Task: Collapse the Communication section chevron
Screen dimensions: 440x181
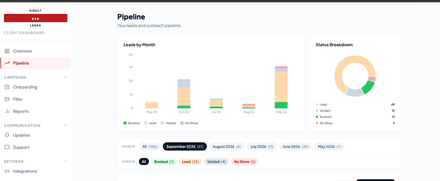Action: (x=65, y=125)
